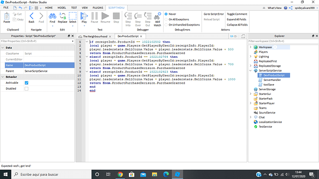Click the Back navigate arrow

(x=31, y=16)
